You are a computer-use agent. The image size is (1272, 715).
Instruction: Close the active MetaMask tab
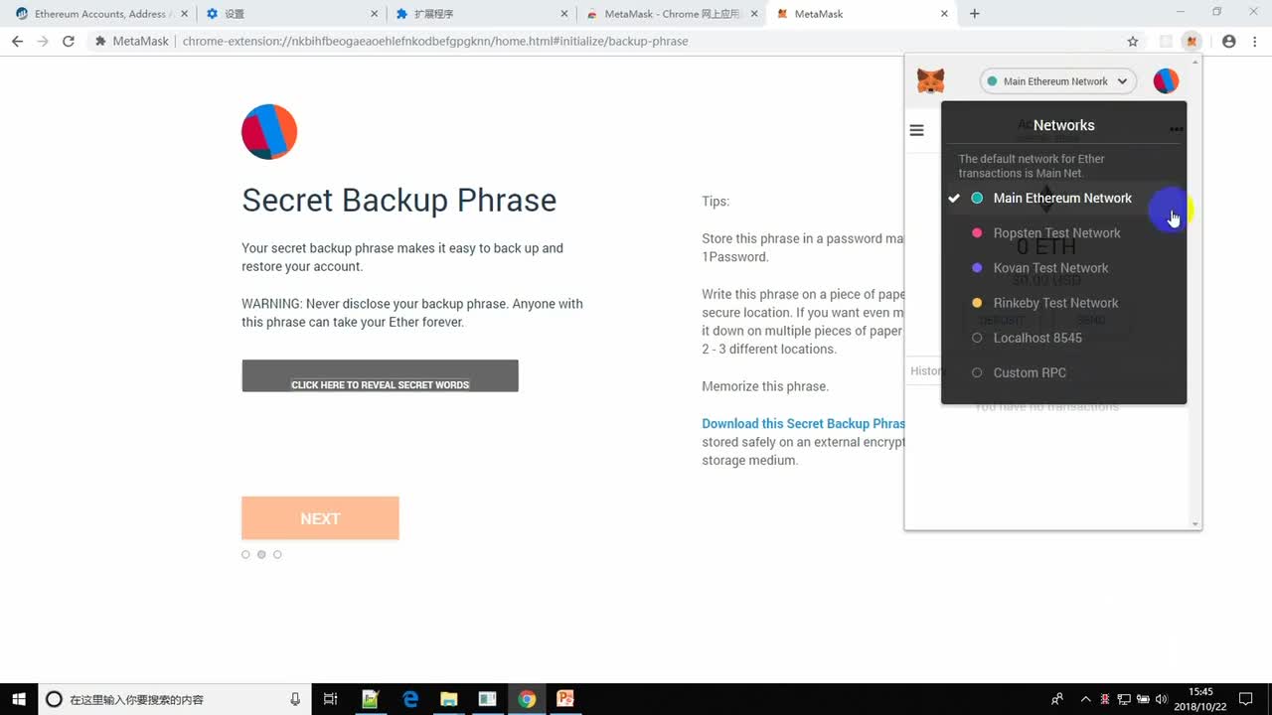point(943,14)
